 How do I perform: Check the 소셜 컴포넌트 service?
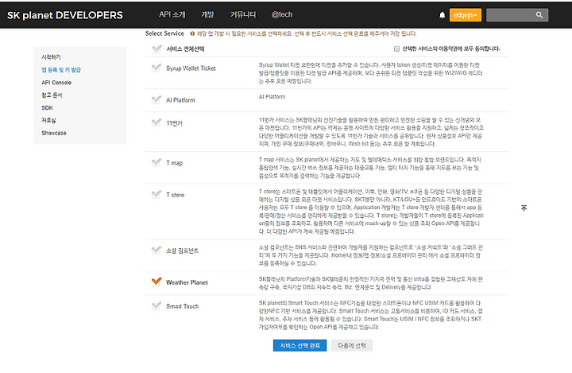pos(157,250)
